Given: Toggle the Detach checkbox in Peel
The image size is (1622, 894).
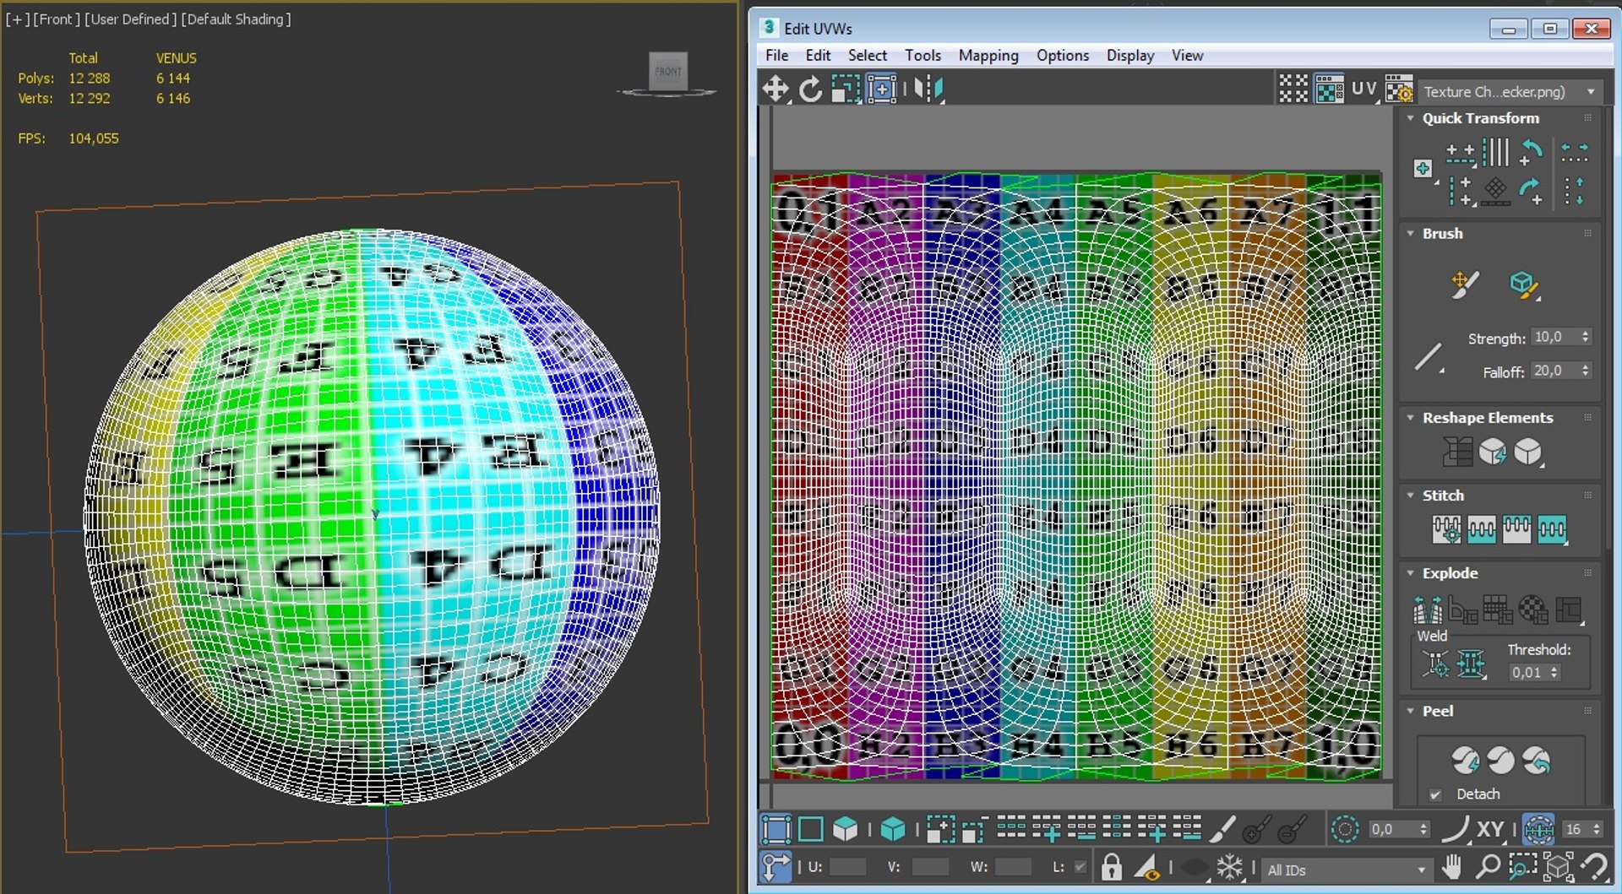Looking at the screenshot, I should point(1434,794).
